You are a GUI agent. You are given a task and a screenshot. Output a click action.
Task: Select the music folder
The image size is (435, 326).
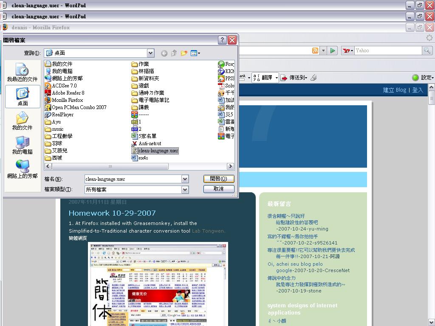click(54, 129)
